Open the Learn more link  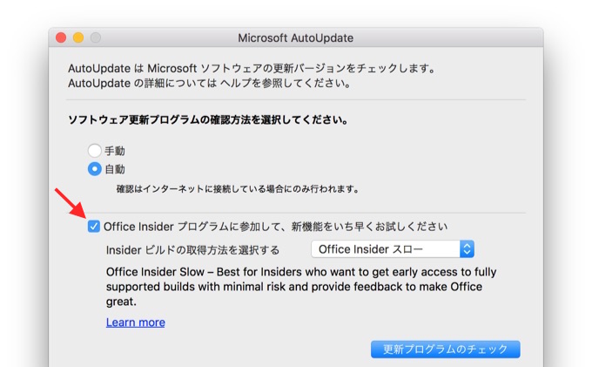tap(135, 323)
